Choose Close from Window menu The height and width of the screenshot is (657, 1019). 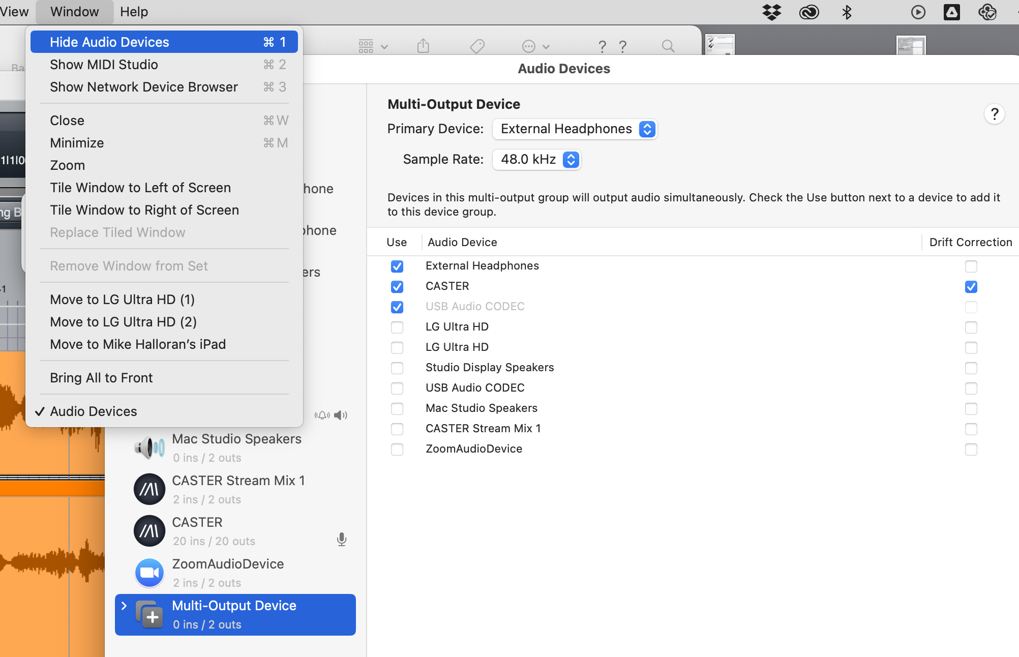click(164, 121)
